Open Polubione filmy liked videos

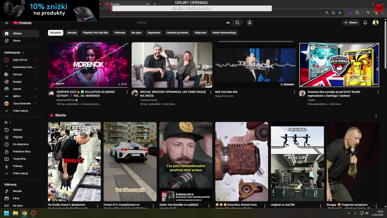click(21, 152)
